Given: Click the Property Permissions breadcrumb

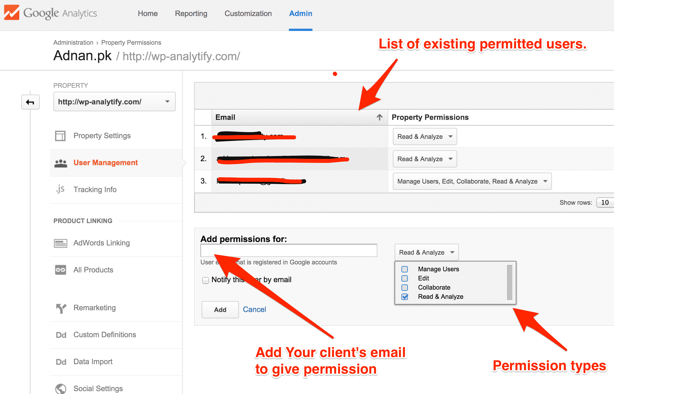Looking at the screenshot, I should pos(131,42).
